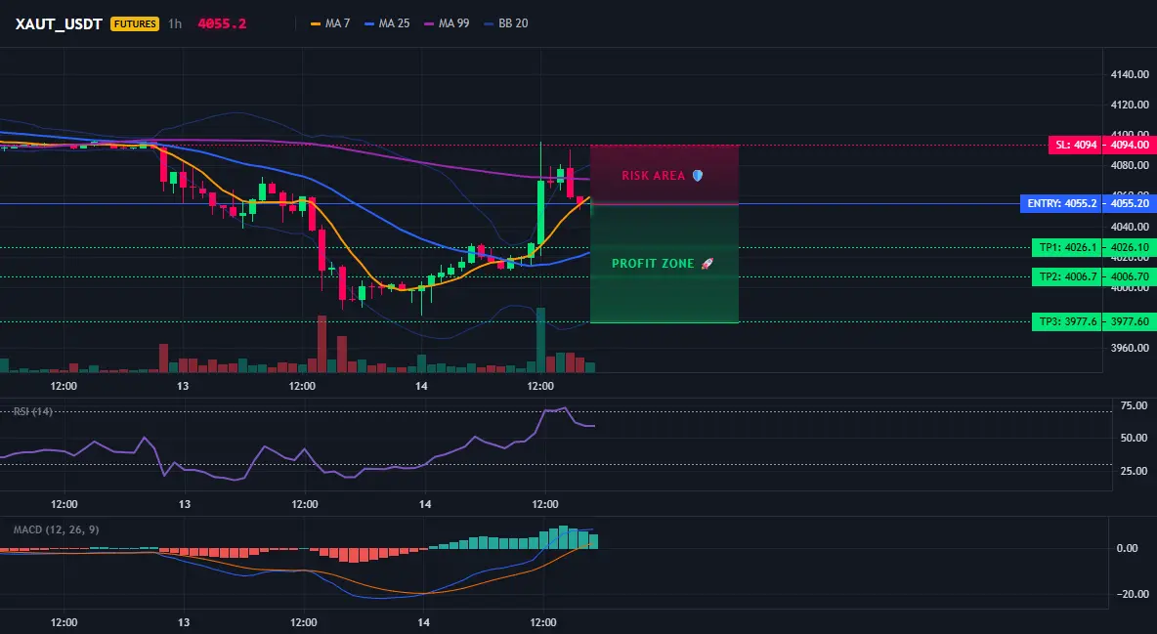The width and height of the screenshot is (1157, 634).
Task: Select the 1h timeframe label
Action: [x=175, y=23]
